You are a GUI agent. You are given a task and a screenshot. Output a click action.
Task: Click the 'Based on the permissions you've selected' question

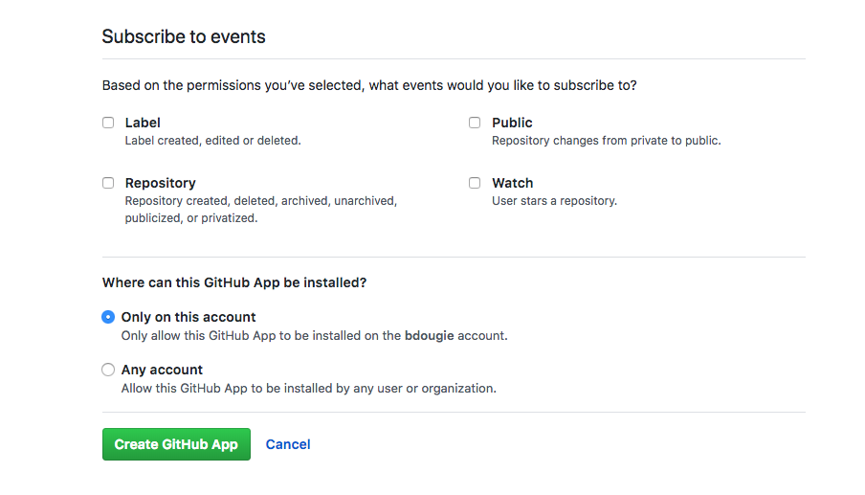pos(369,85)
